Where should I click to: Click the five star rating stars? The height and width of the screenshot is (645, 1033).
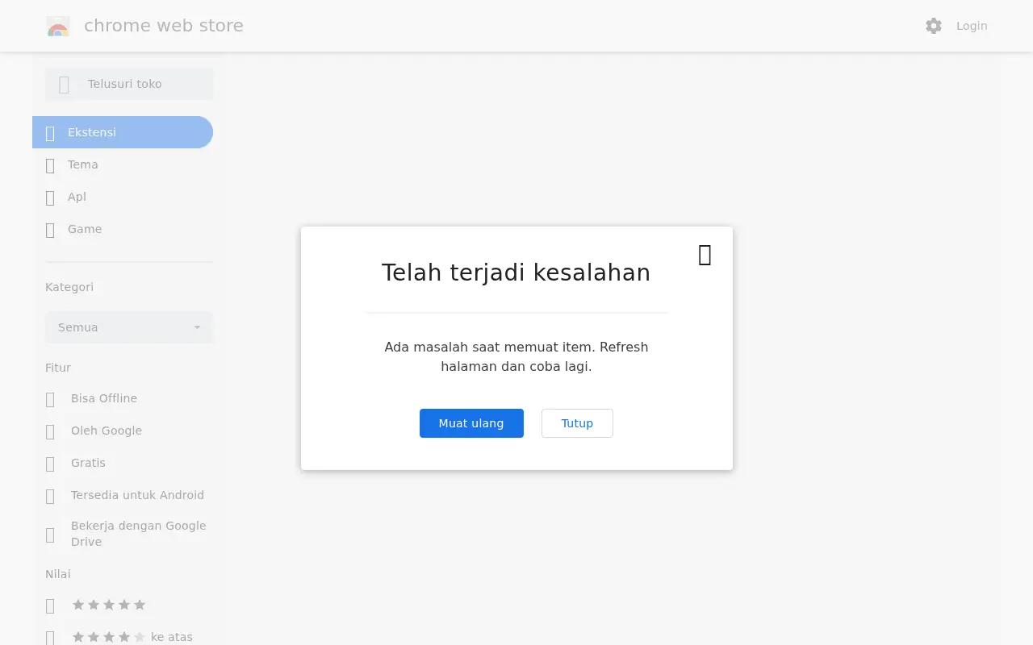pyautogui.click(x=109, y=605)
